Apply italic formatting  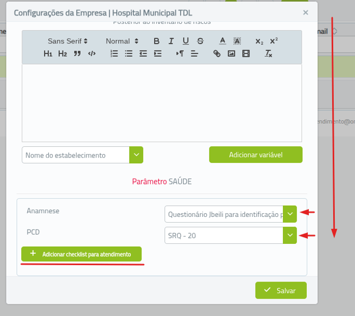[x=171, y=41]
